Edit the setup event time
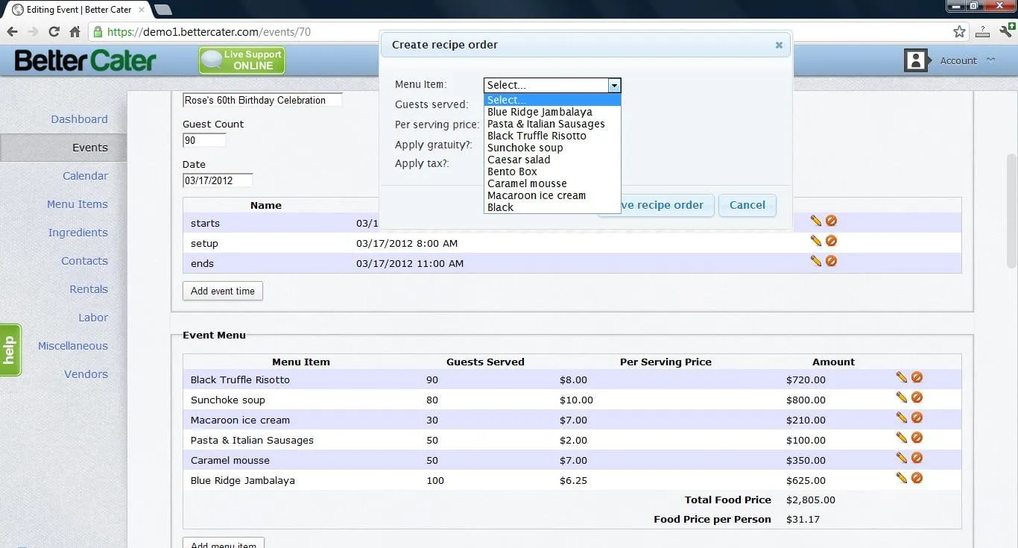Screen dimensions: 1018x548 coord(816,241)
